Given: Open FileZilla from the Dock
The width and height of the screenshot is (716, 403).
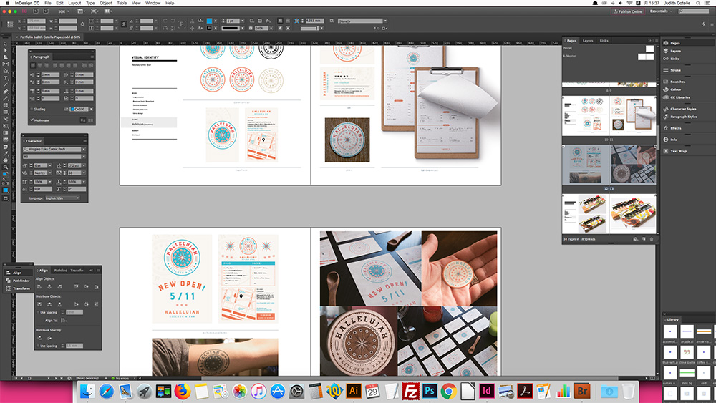Looking at the screenshot, I should pyautogui.click(x=410, y=391).
